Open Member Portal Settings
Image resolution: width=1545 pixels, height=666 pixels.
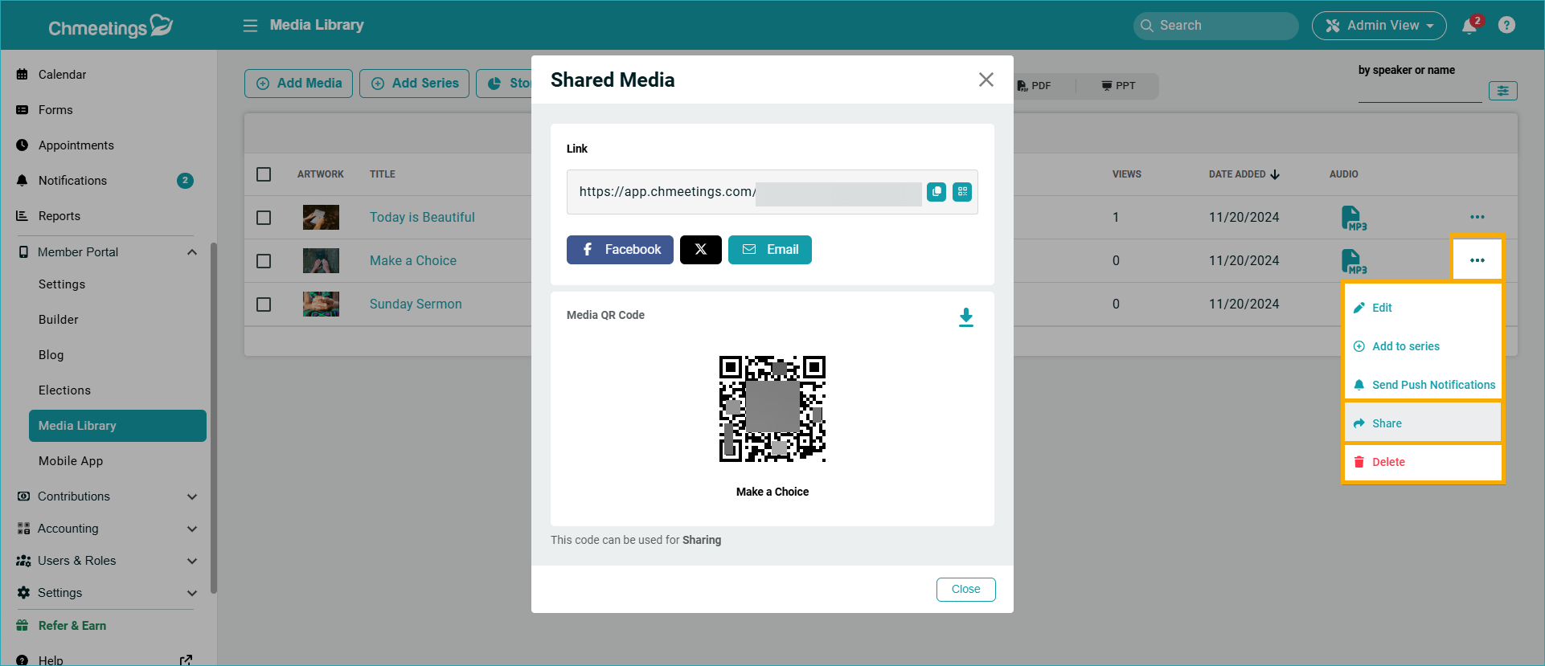tap(62, 284)
